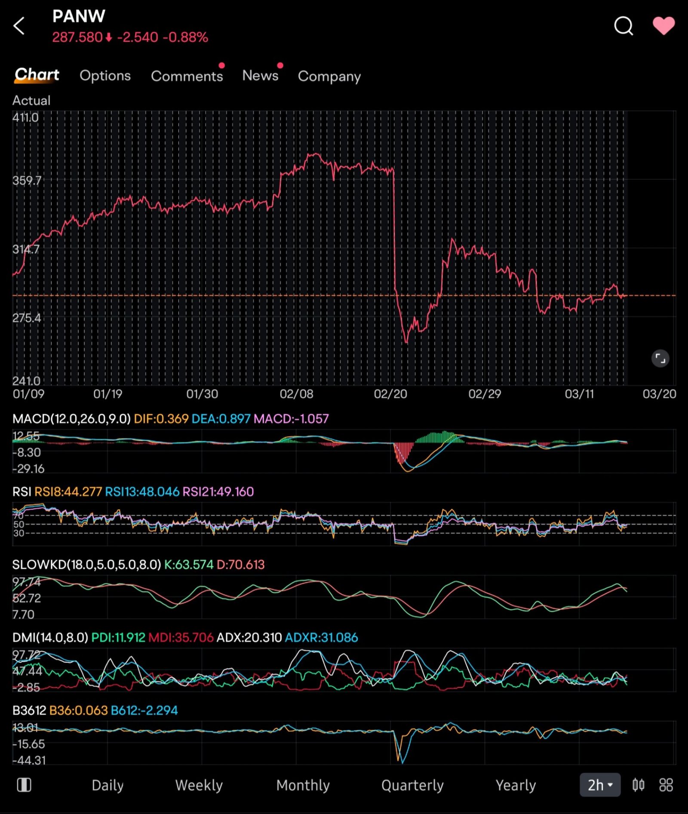Image resolution: width=688 pixels, height=814 pixels.
Task: Tap the ADXR:31.086 value
Action: (322, 638)
